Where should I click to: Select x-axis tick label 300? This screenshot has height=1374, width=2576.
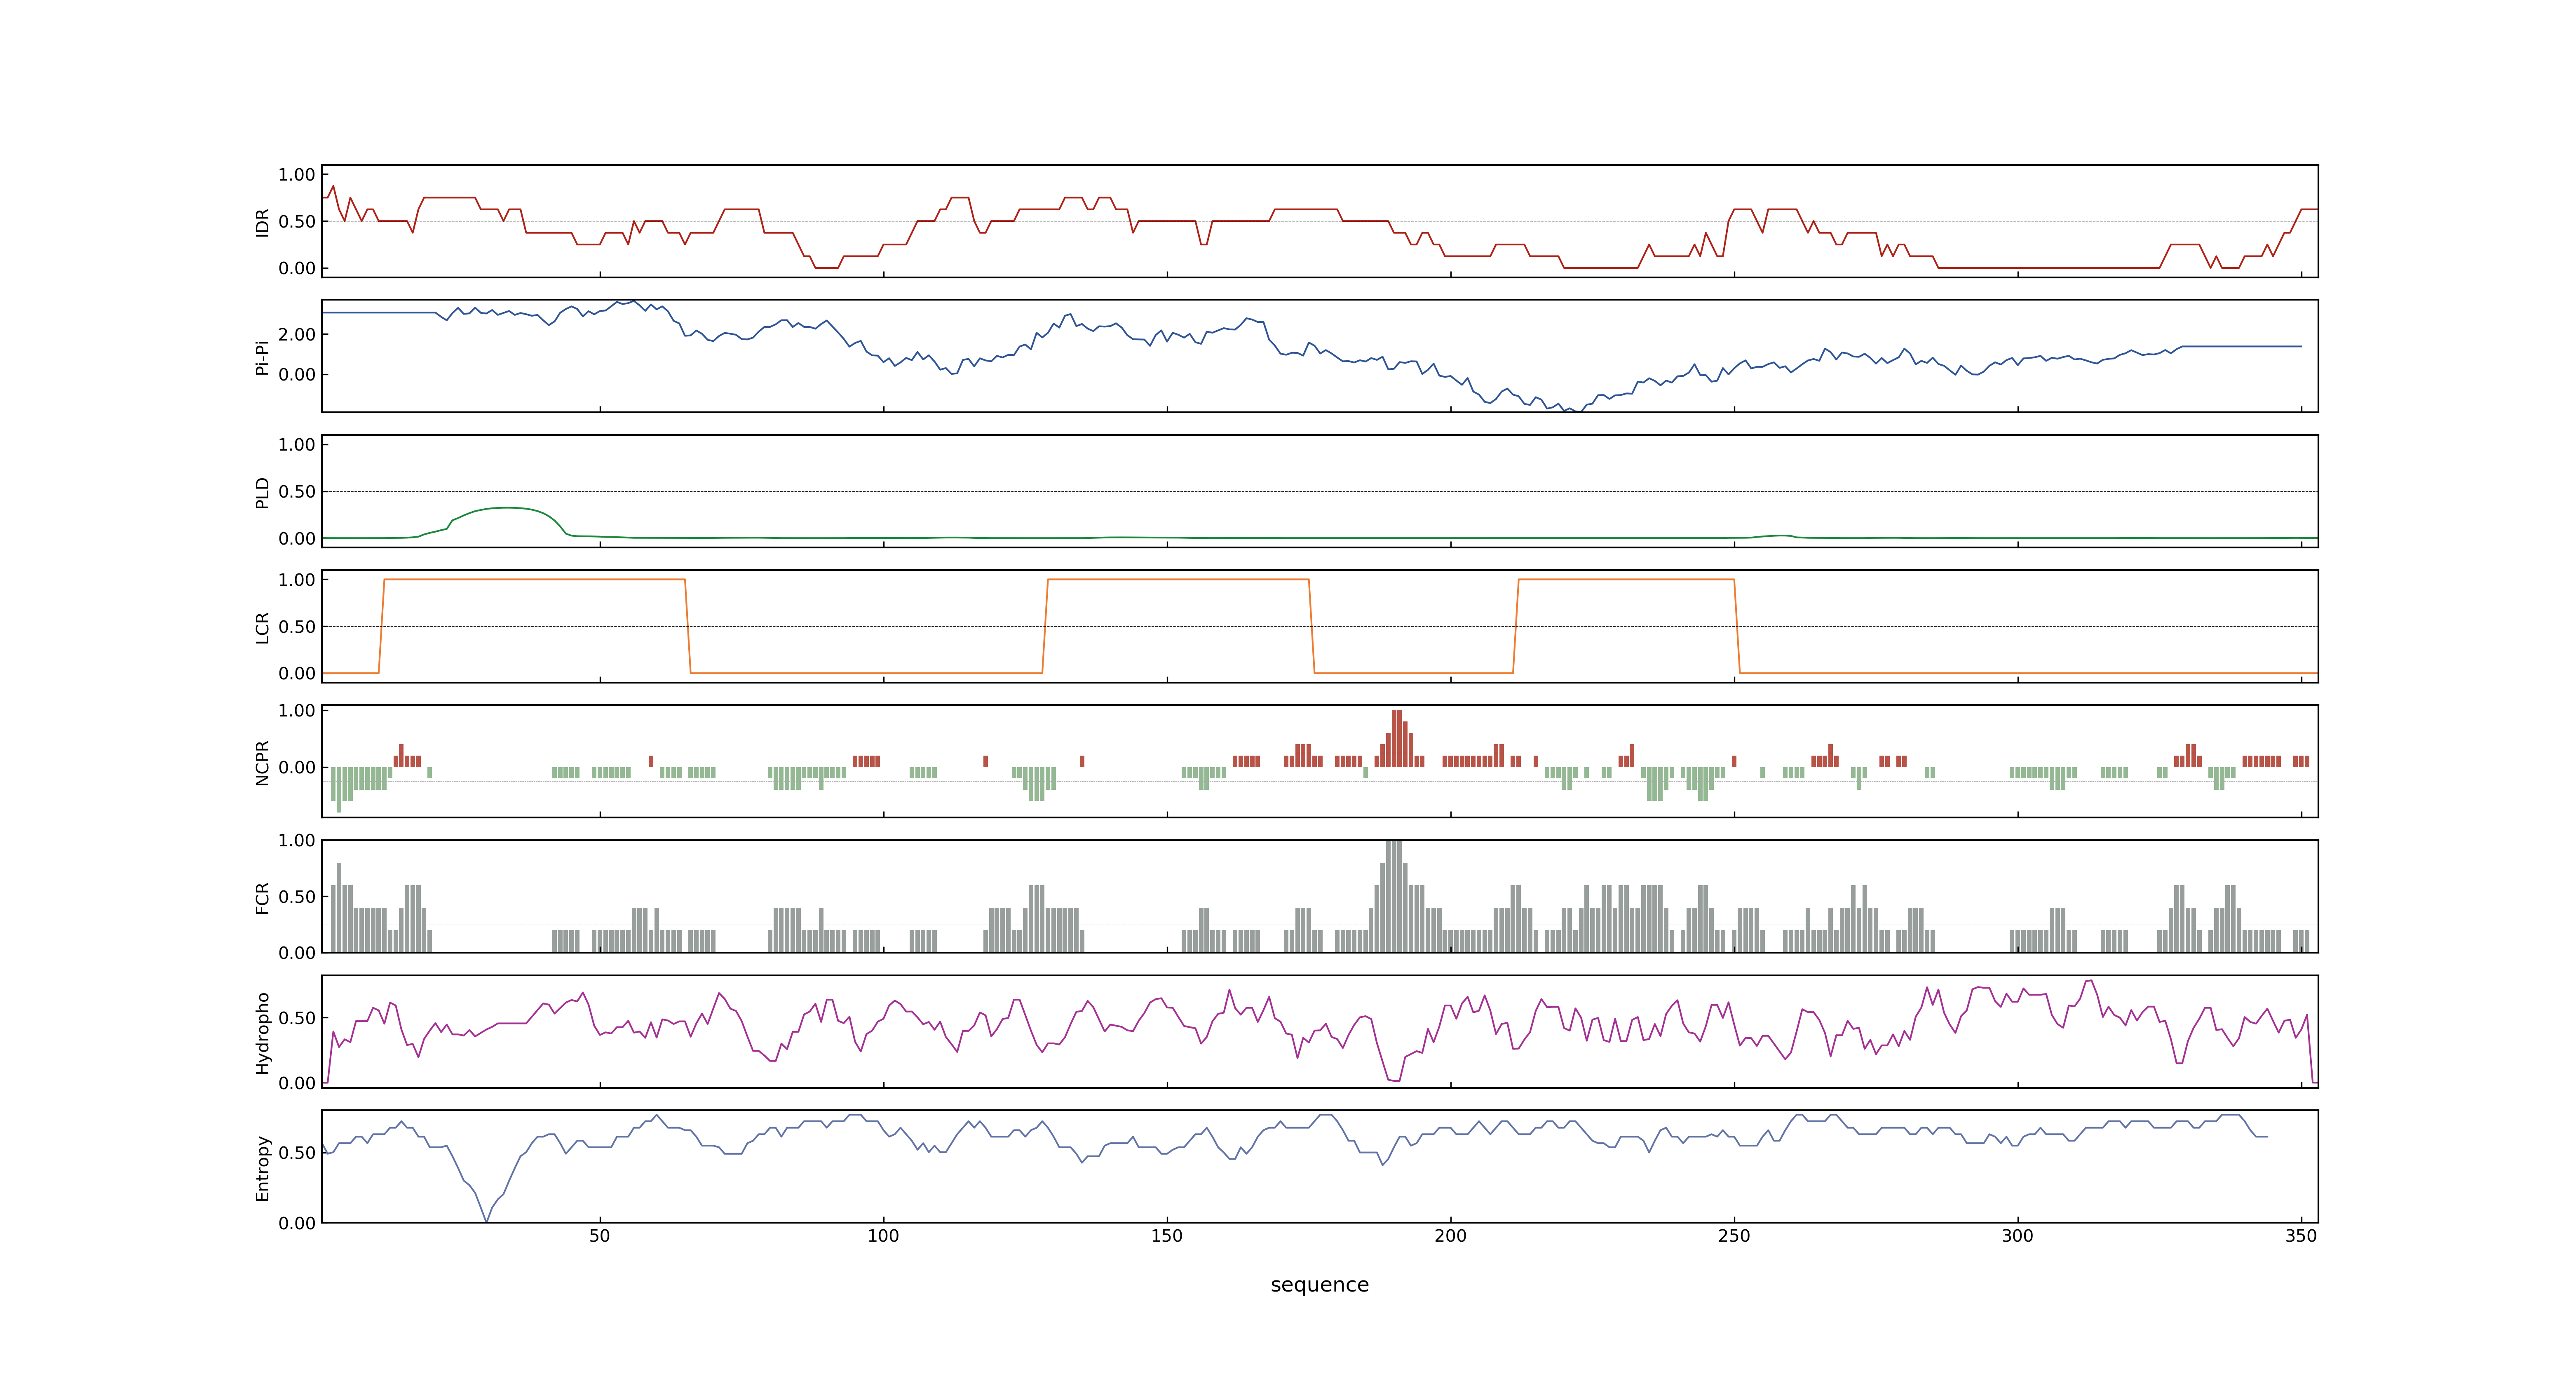point(2017,1236)
